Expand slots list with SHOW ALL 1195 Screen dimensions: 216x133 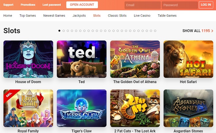(198, 31)
